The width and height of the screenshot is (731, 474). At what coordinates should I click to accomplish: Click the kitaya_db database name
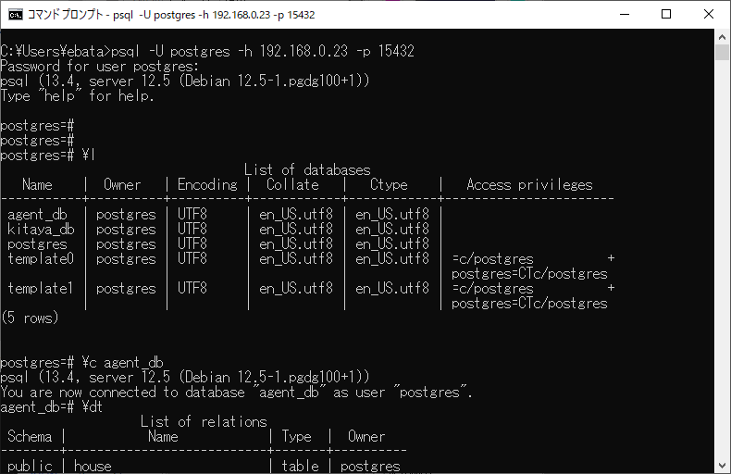(40, 229)
